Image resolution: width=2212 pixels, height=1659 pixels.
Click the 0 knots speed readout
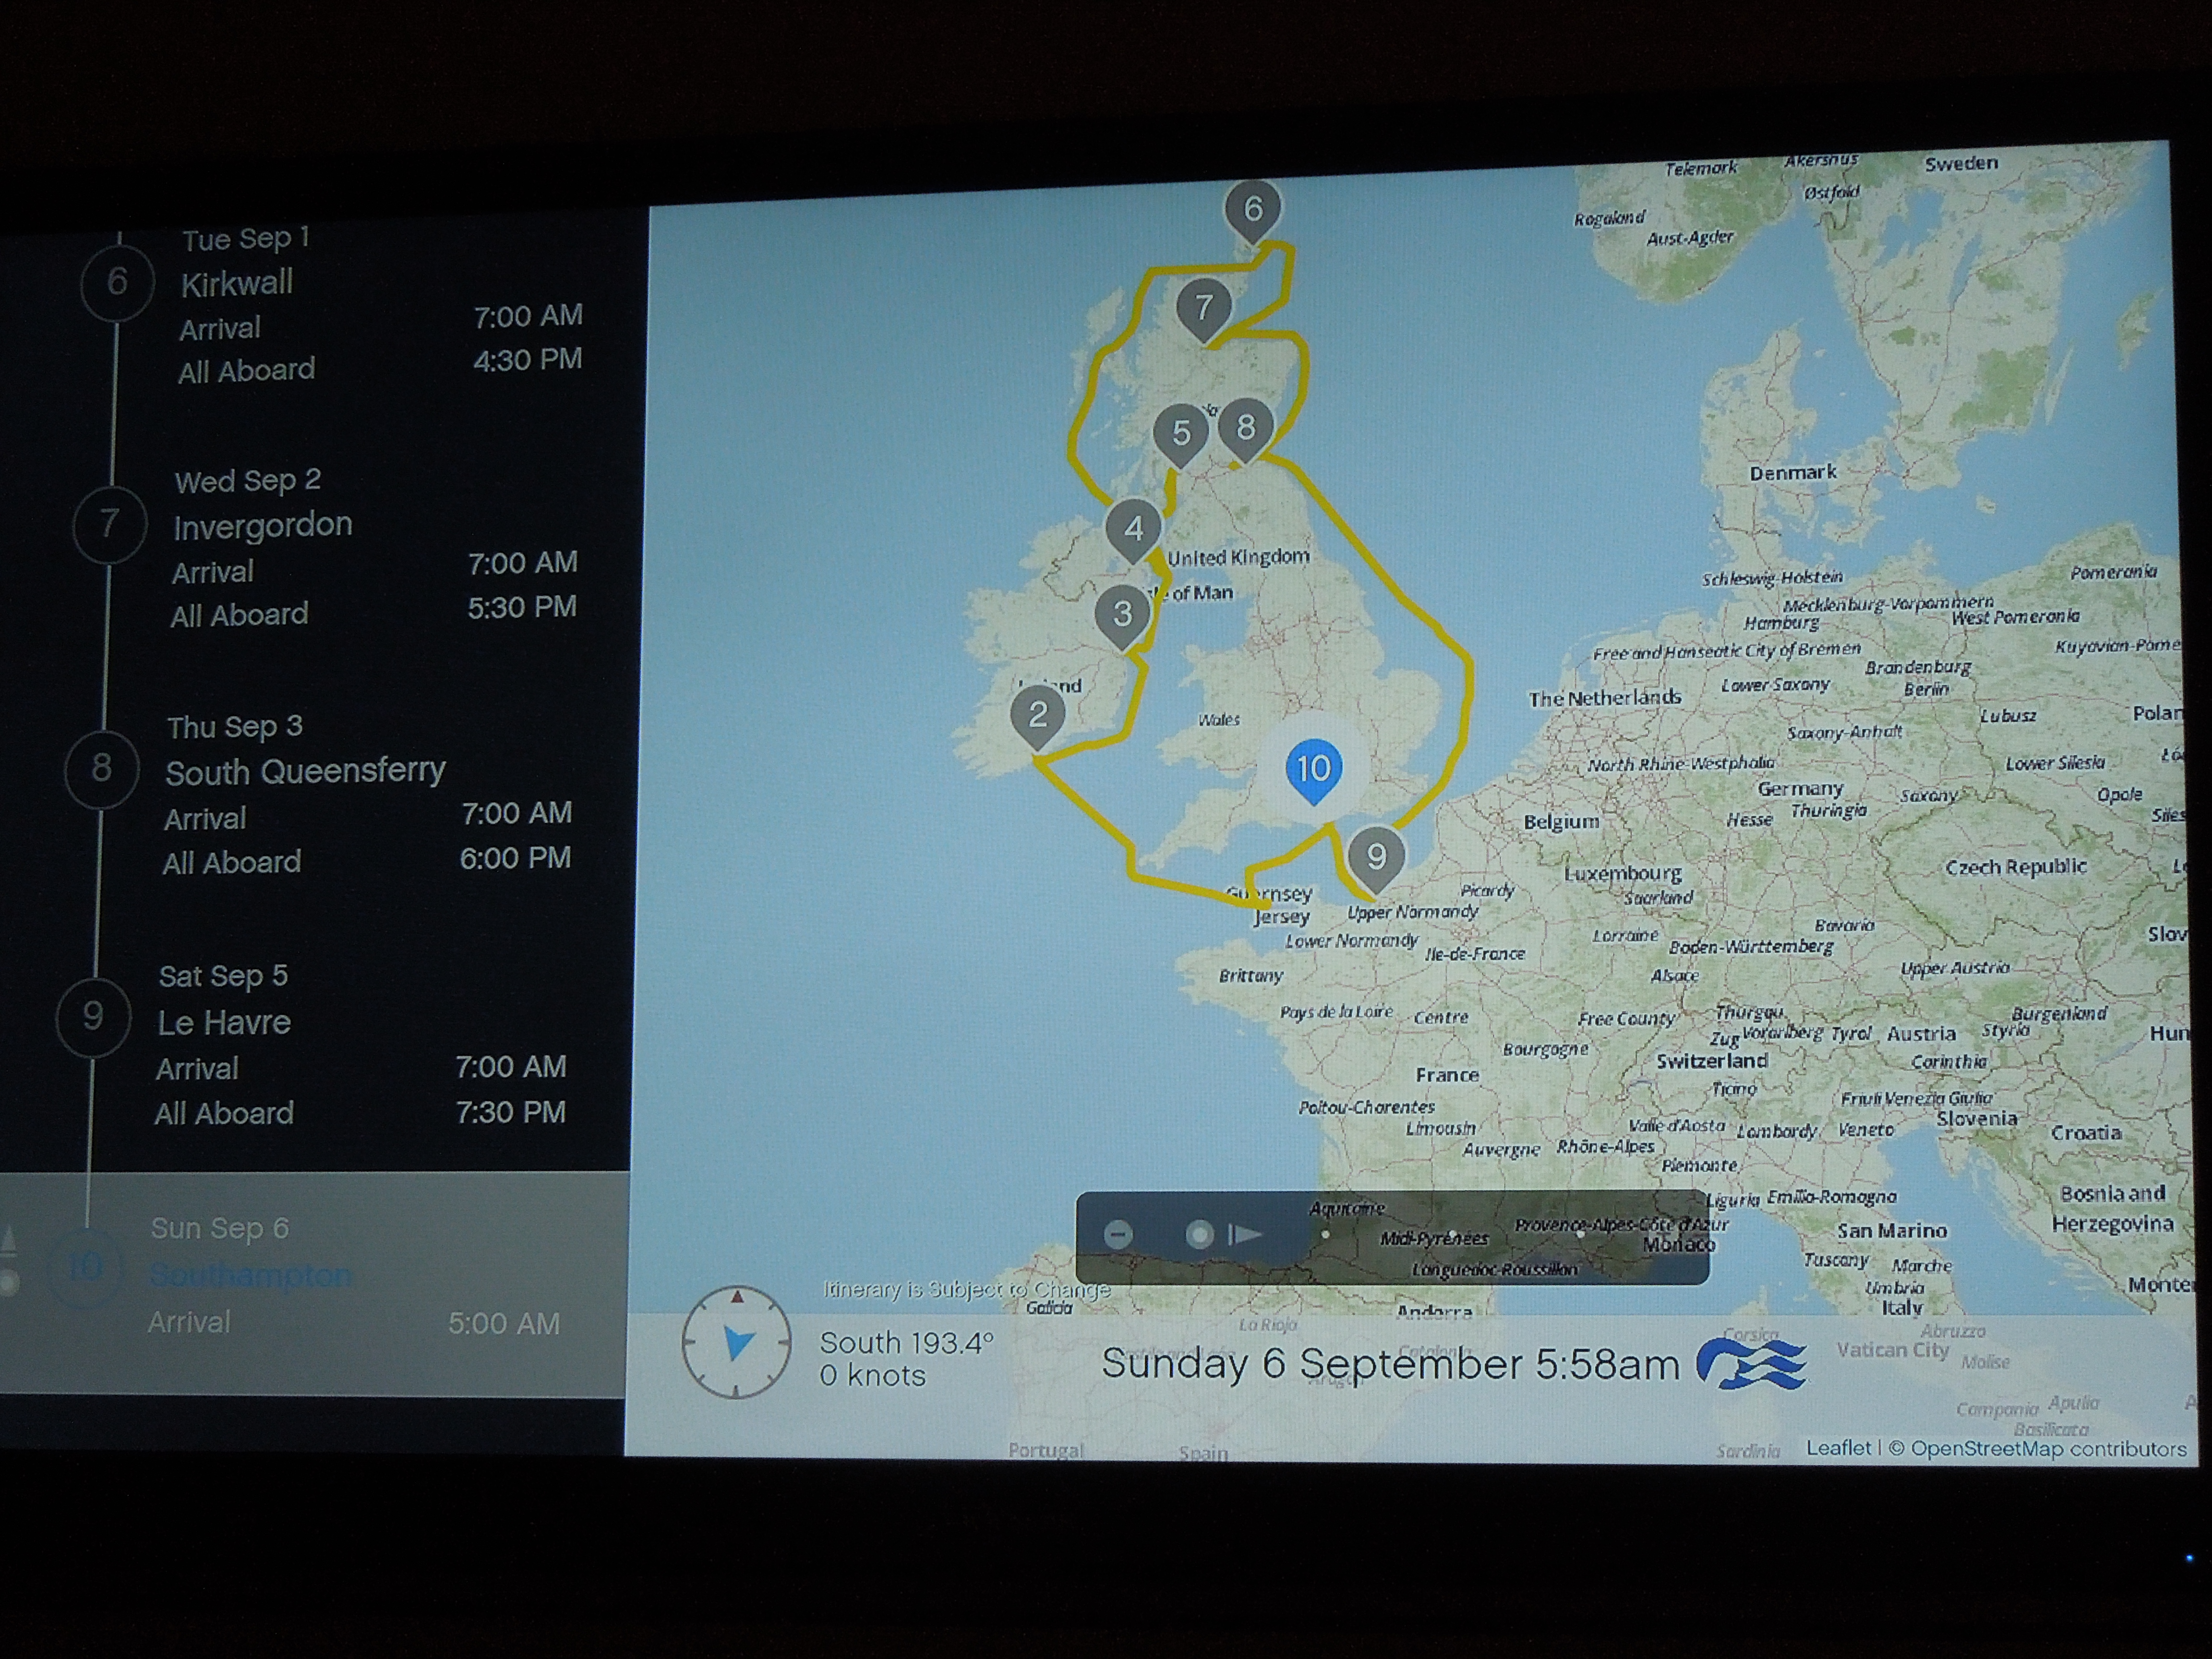click(873, 1376)
